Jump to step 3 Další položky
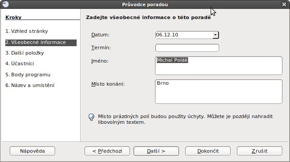Image resolution: width=290 pixels, height=162 pixels. coord(25,53)
